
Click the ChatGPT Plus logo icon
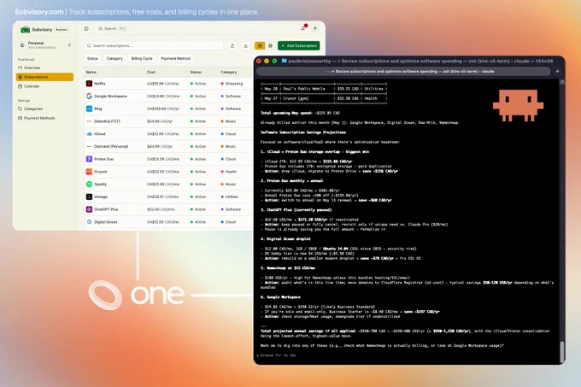90,209
